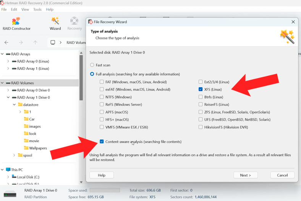The width and height of the screenshot is (301, 201).
Task: Collapse the datastore folder node
Action: [14, 105]
